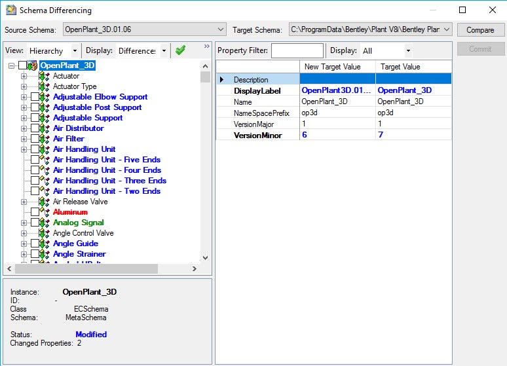This screenshot has width=507, height=366.
Task: Click the Air Distributor class icon
Action: [44, 128]
